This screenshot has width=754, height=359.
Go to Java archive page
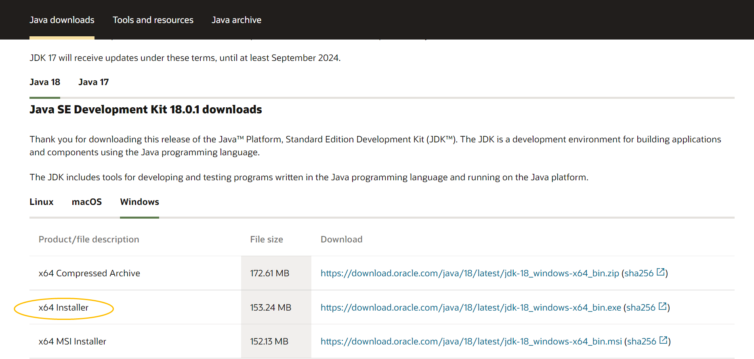point(237,20)
